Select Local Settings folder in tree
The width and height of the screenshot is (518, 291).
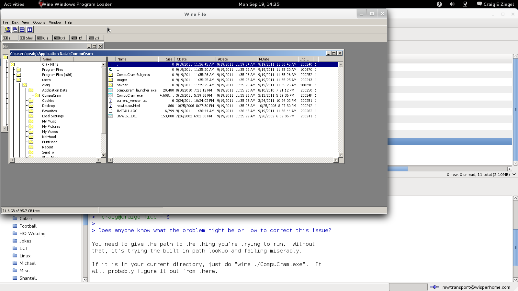click(x=53, y=116)
